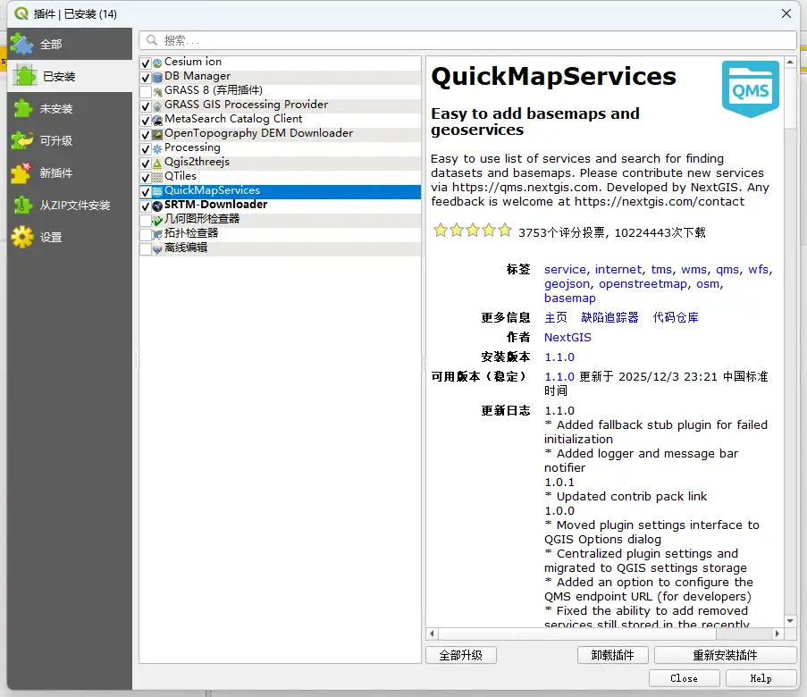807x697 pixels.
Task: Open the 设置 tab
Action: (x=51, y=237)
